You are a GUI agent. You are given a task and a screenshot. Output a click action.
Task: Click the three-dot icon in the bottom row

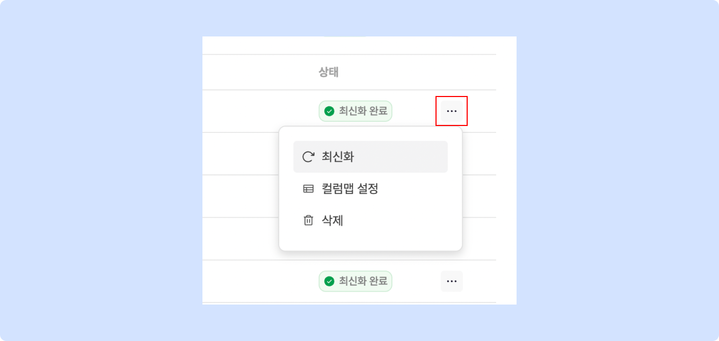tap(452, 281)
